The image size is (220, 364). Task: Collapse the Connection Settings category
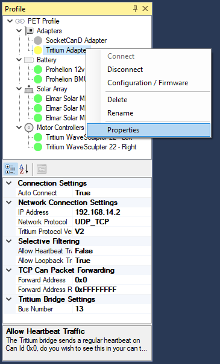[9, 183]
